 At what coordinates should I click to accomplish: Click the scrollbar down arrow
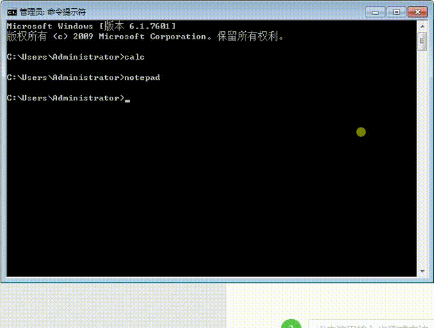(422, 271)
